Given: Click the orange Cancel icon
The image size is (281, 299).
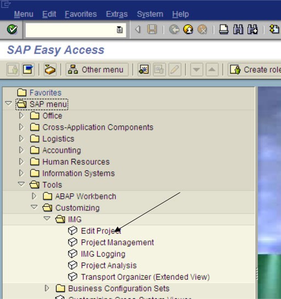Looking at the screenshot, I should [203, 30].
